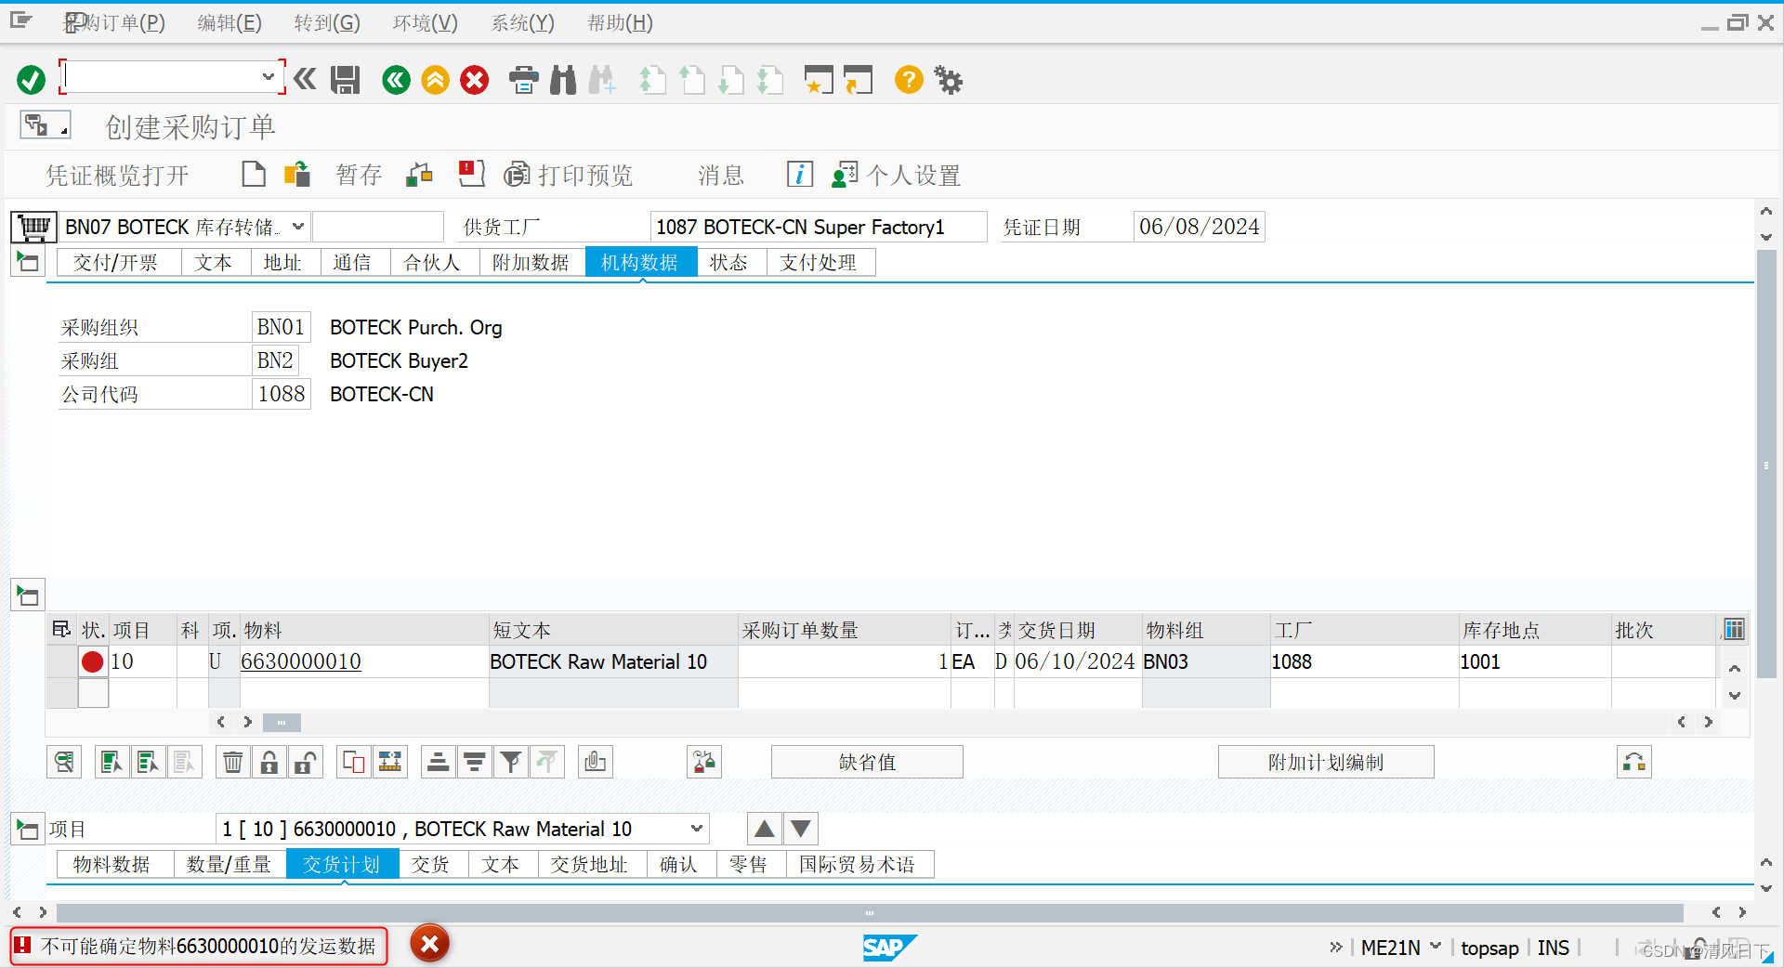Click the copy item icon

pos(354,763)
